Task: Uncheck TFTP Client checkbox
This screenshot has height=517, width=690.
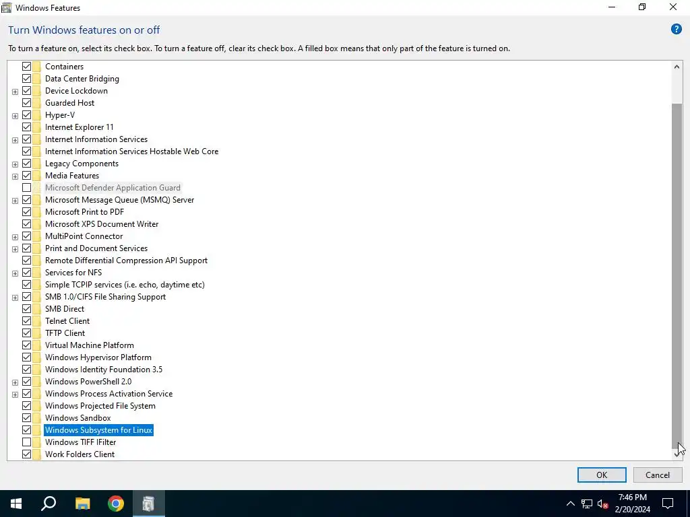Action: pos(26,333)
